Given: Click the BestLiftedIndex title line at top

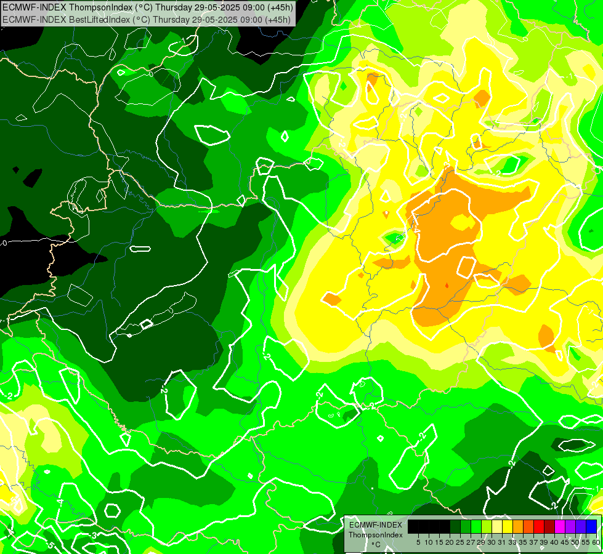Looking at the screenshot, I should pos(146,19).
